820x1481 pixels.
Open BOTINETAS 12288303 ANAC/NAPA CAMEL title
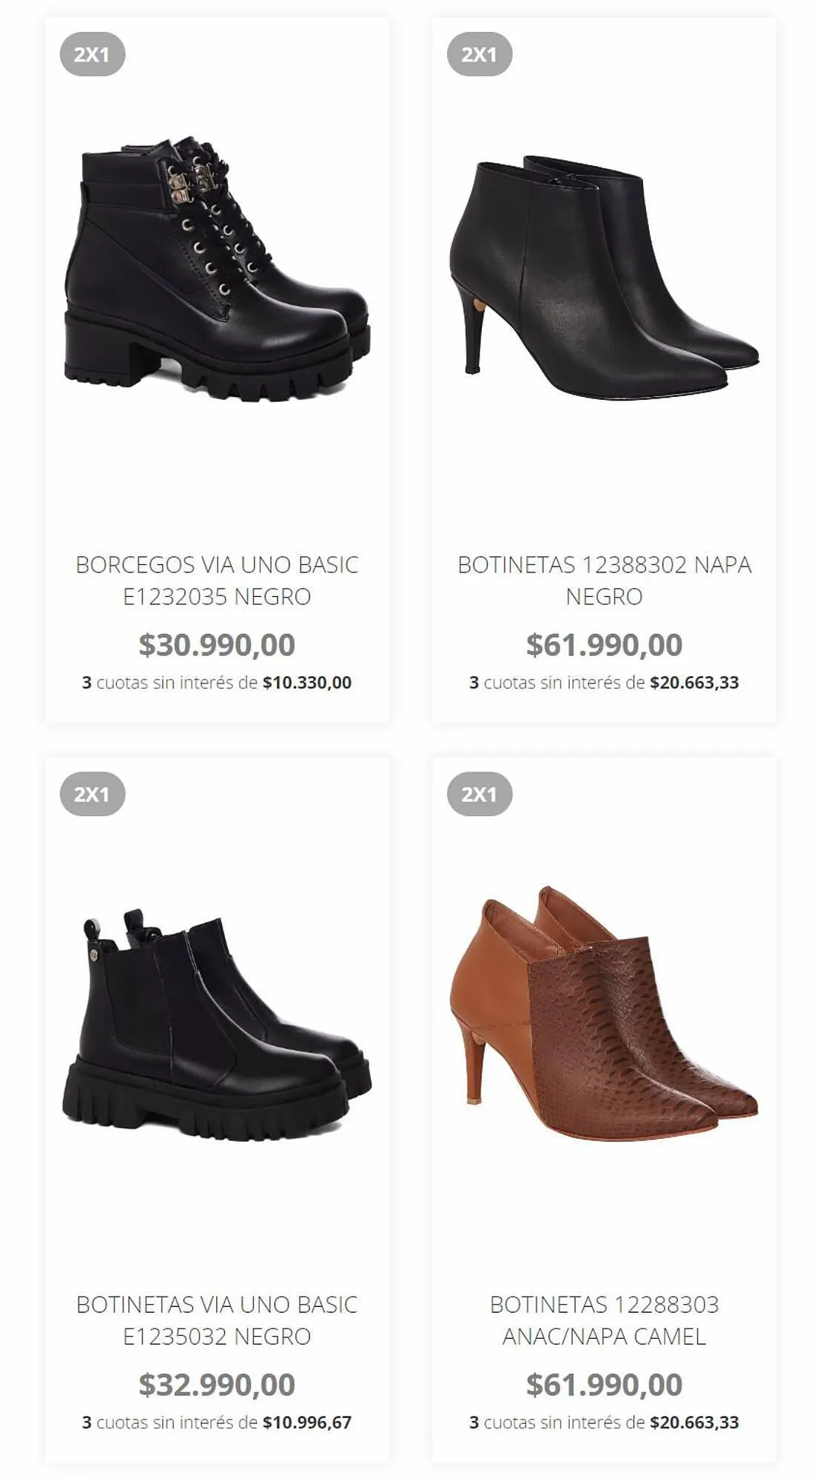[x=604, y=1320]
